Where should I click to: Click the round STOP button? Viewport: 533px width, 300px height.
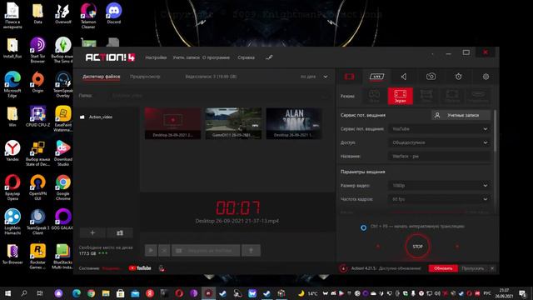coord(417,247)
